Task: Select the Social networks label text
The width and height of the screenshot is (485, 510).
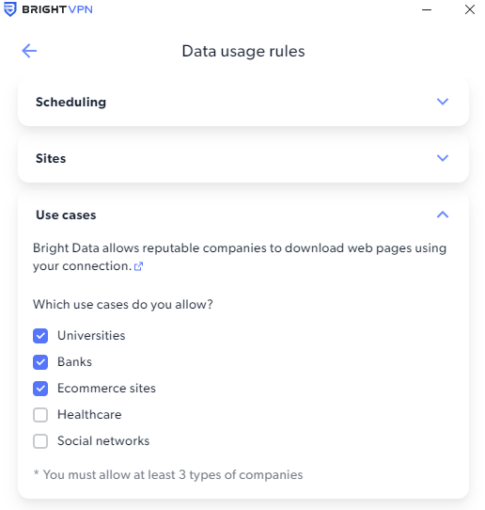Action: pyautogui.click(x=103, y=441)
